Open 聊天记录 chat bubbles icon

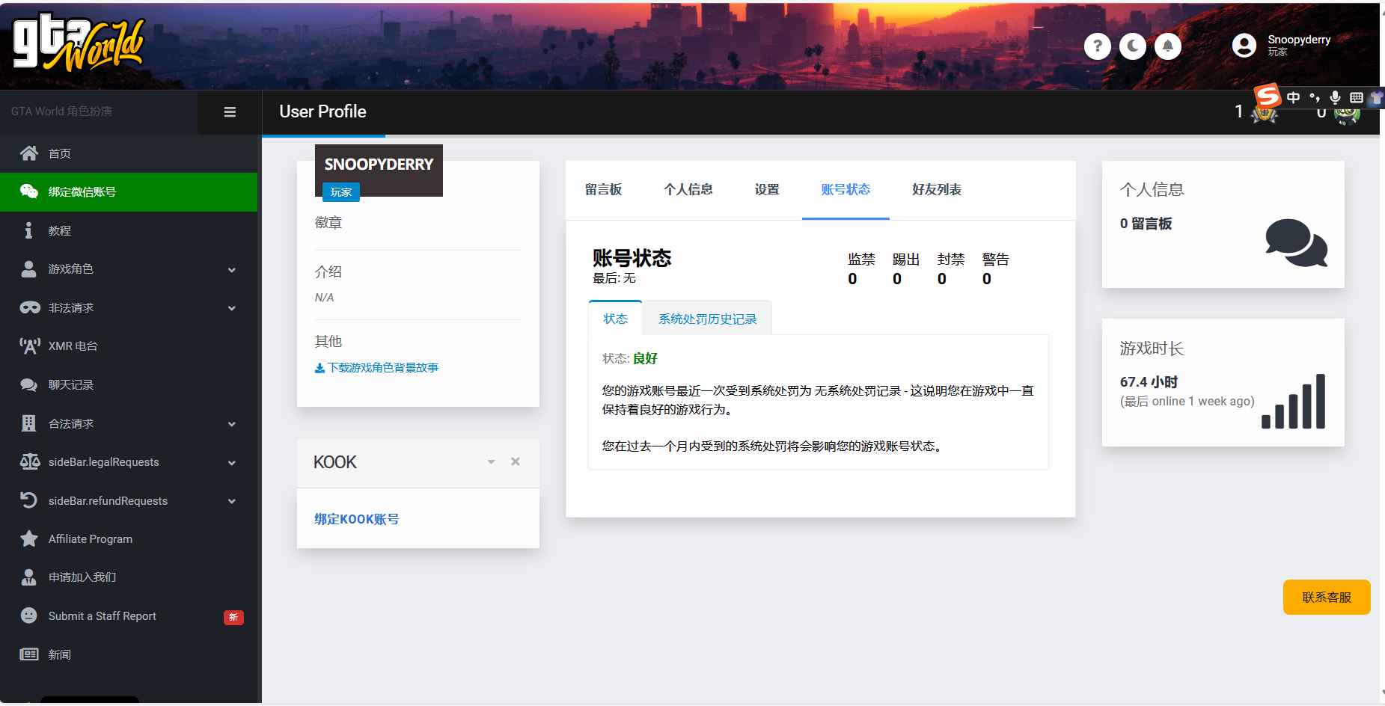click(29, 385)
